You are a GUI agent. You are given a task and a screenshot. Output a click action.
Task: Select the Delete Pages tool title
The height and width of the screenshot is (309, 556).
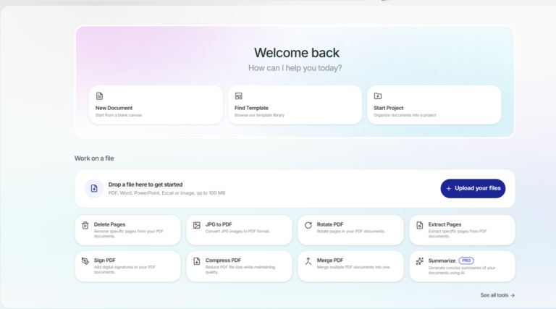109,224
